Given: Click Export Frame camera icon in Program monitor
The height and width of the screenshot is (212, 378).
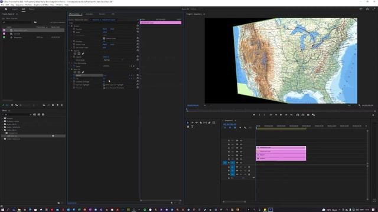Looking at the screenshot, I should (x=308, y=115).
